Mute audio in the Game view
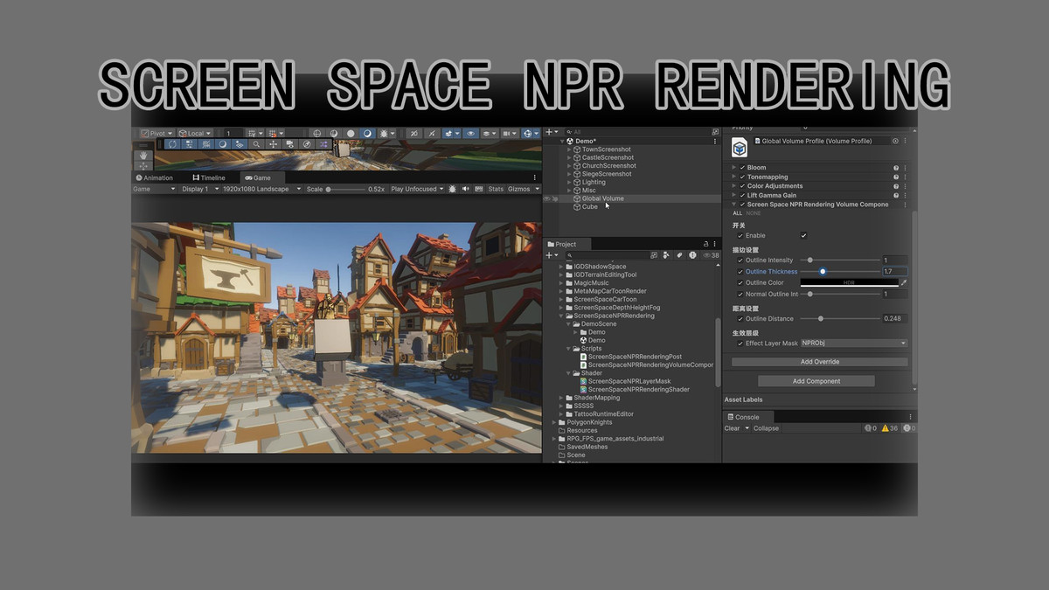The width and height of the screenshot is (1049, 590). click(x=465, y=189)
